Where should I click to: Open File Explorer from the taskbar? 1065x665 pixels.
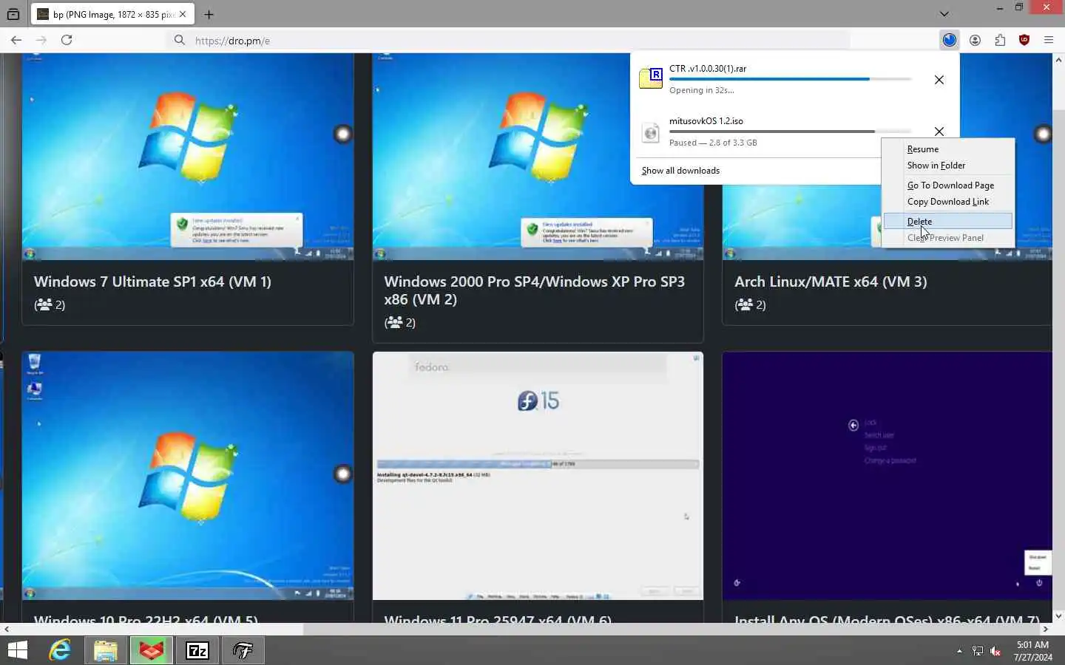click(x=106, y=650)
